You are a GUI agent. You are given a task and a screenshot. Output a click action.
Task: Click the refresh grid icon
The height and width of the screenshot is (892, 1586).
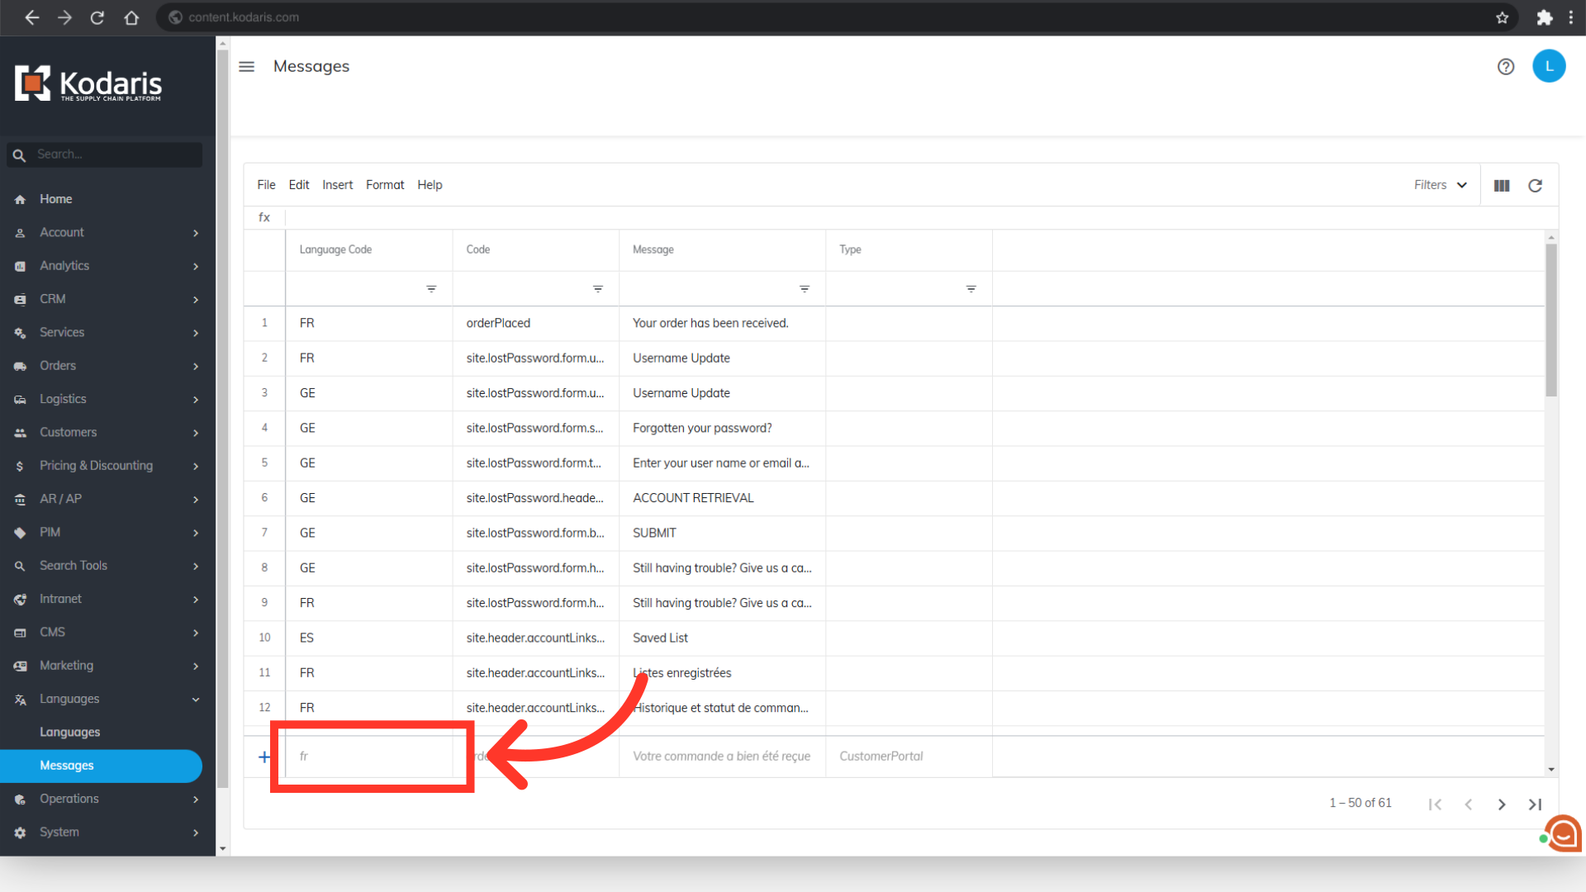tap(1535, 186)
